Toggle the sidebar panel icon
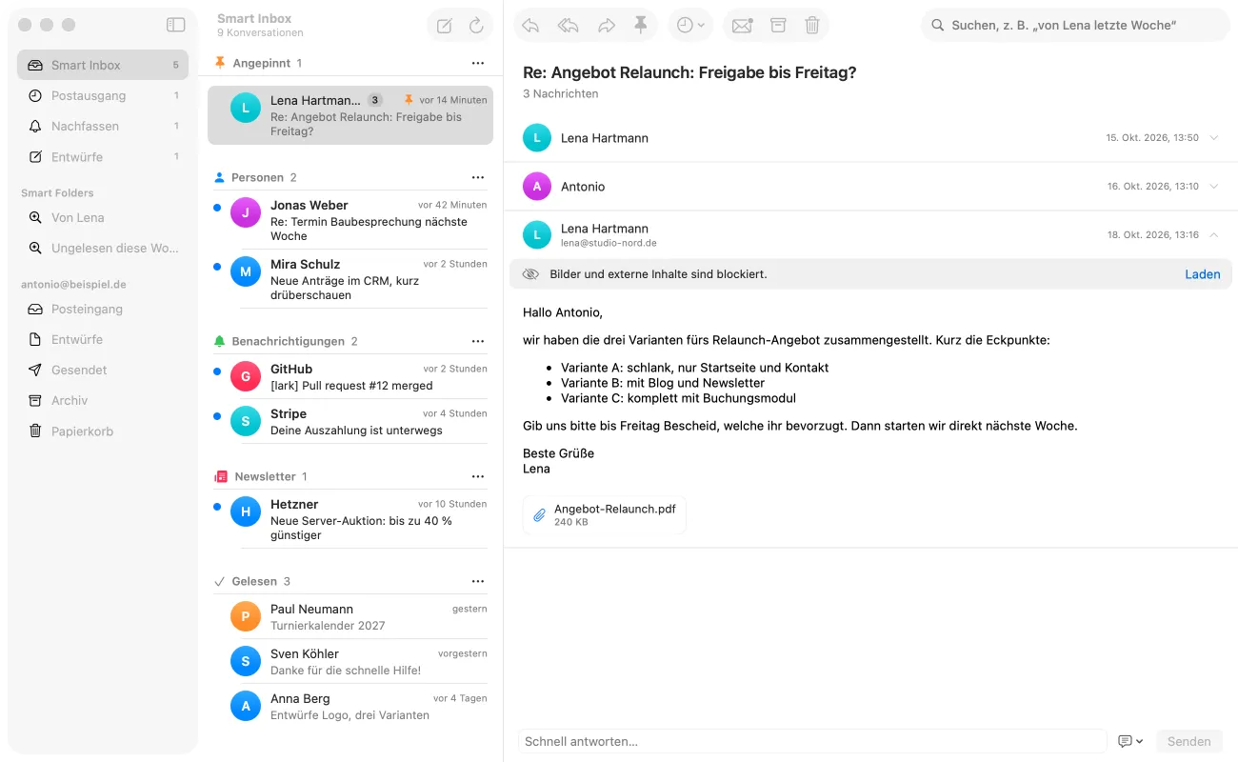Viewport: 1238px width, 762px height. (175, 25)
